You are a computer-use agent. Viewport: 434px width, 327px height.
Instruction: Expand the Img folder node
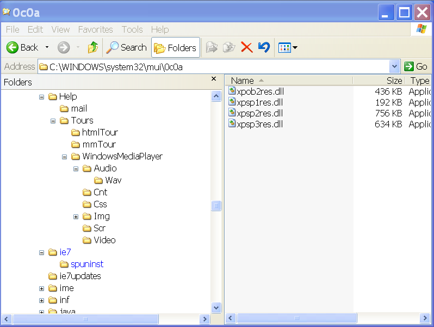pyautogui.click(x=76, y=217)
